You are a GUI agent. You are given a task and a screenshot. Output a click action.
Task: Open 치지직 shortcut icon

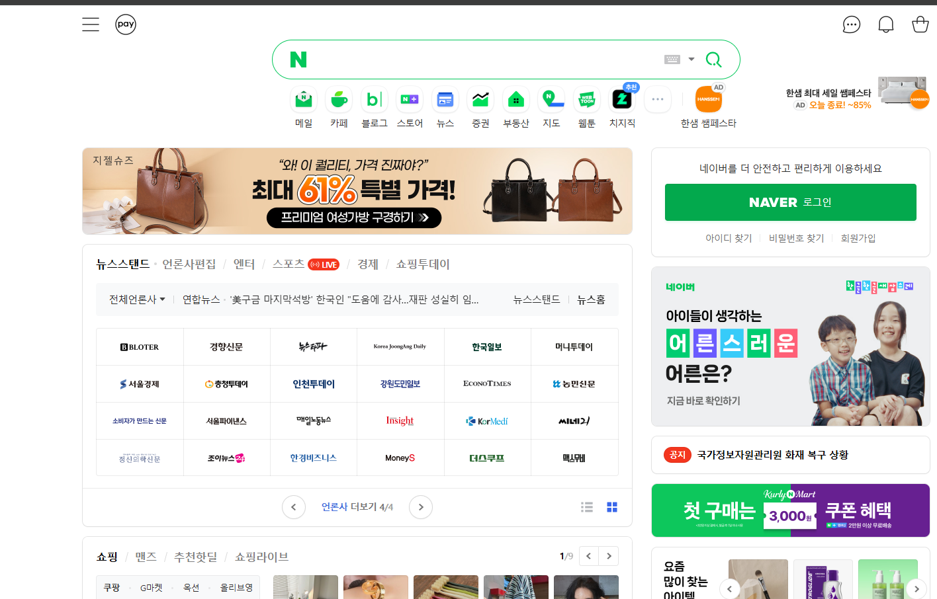click(622, 100)
